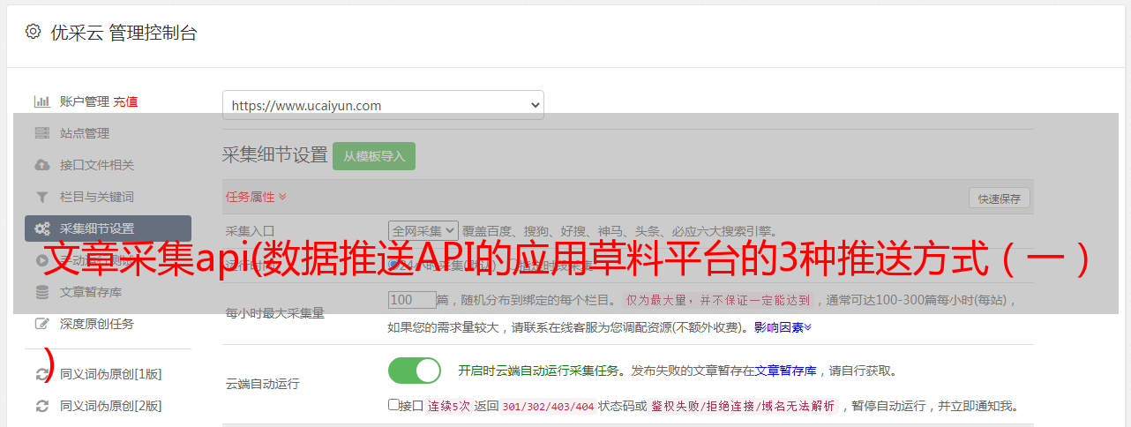Toggle the 云端自动运行 green switch
The image size is (1131, 427).
(415, 371)
